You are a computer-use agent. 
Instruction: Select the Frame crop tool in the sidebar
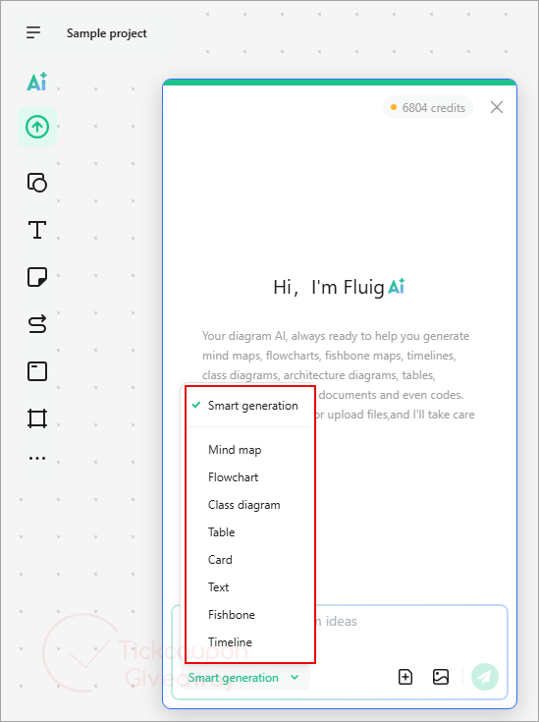37,418
